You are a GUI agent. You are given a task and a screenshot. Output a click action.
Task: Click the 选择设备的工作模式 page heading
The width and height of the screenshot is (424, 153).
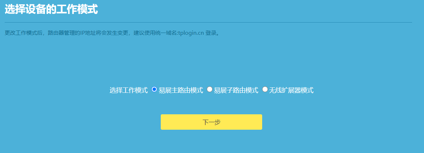pyautogui.click(x=51, y=10)
